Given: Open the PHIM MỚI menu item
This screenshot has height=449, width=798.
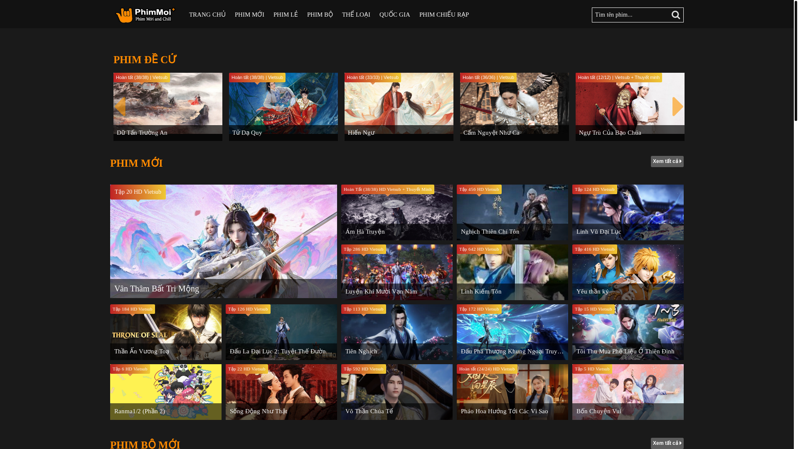Looking at the screenshot, I should (249, 15).
